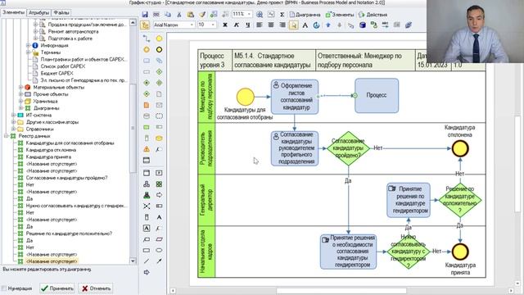Select the Кандидатура принята tree item
524x295 pixels.
48,157
